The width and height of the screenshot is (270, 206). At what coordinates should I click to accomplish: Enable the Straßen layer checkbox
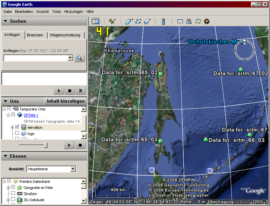[x=13, y=193]
